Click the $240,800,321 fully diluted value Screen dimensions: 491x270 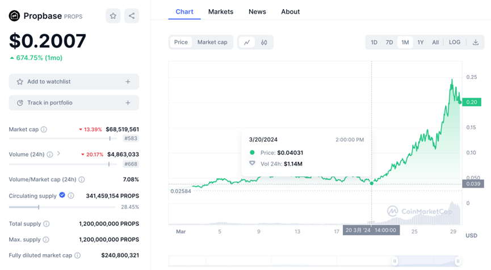click(120, 255)
